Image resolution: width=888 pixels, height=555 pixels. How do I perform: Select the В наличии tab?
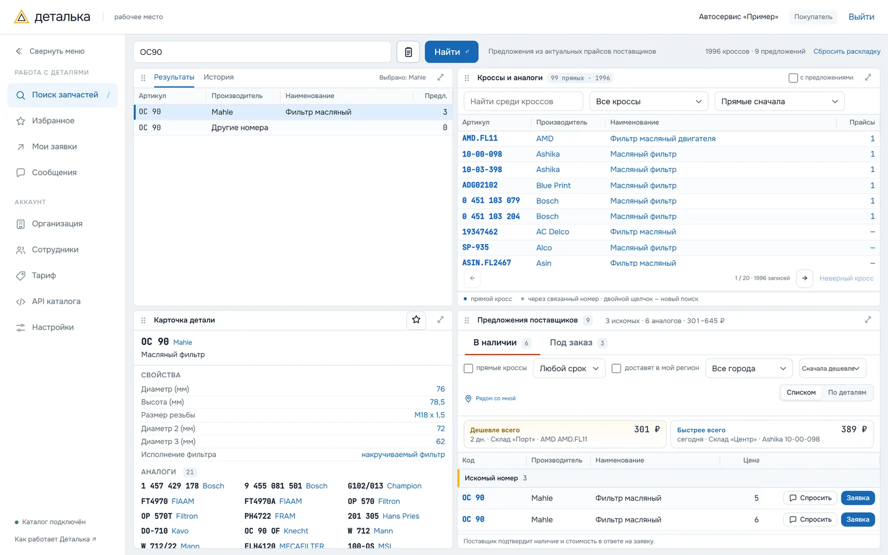tap(502, 343)
